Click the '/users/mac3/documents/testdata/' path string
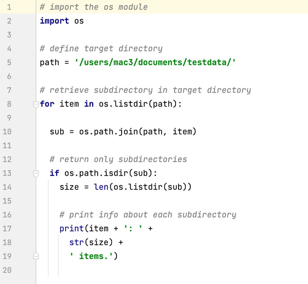 point(155,63)
